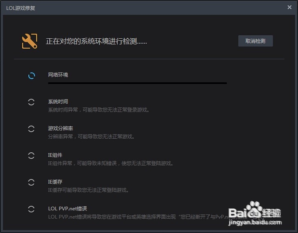Select the IE组件 item label
Screen dimensions: 298x233
(x=55, y=155)
